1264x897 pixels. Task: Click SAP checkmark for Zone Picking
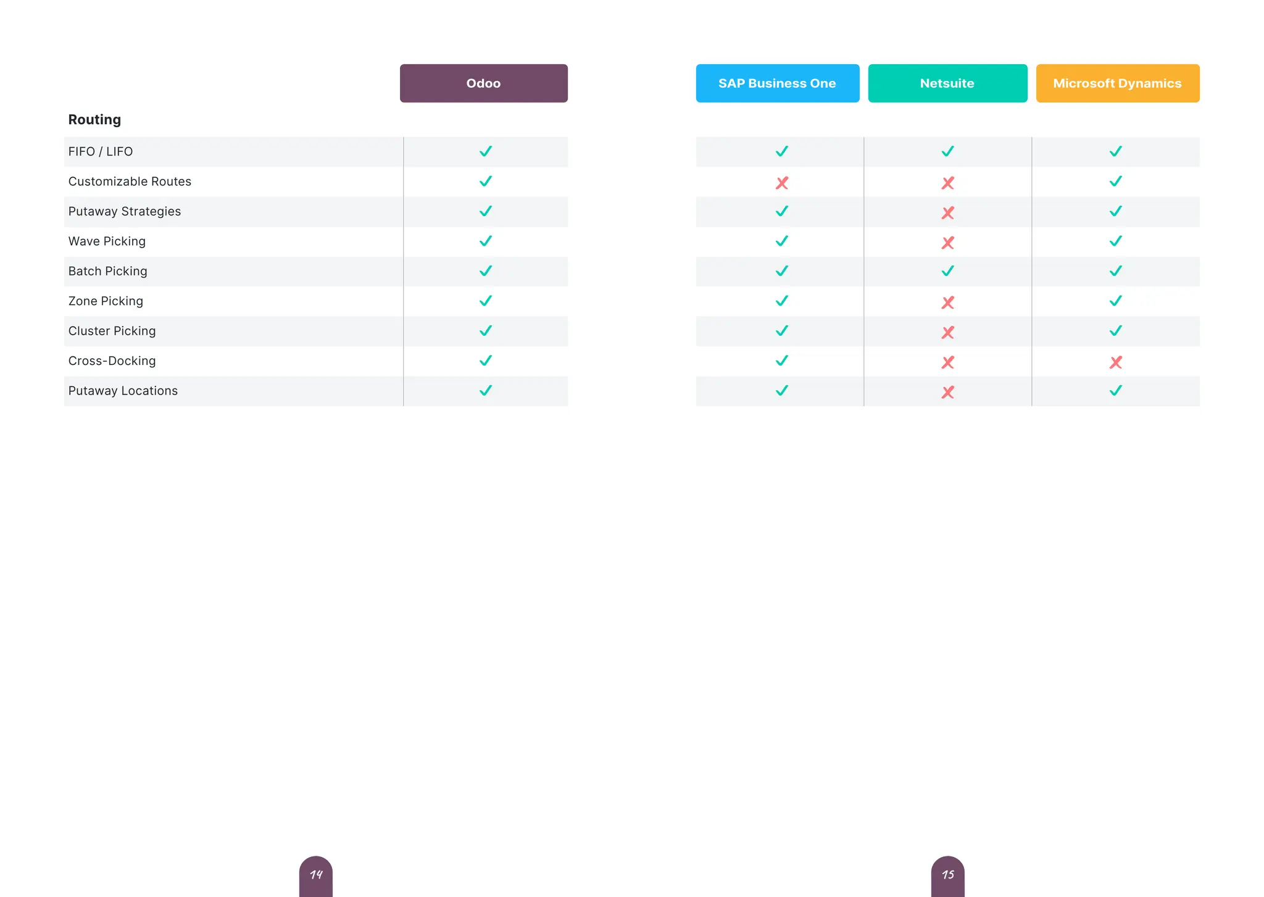(782, 301)
